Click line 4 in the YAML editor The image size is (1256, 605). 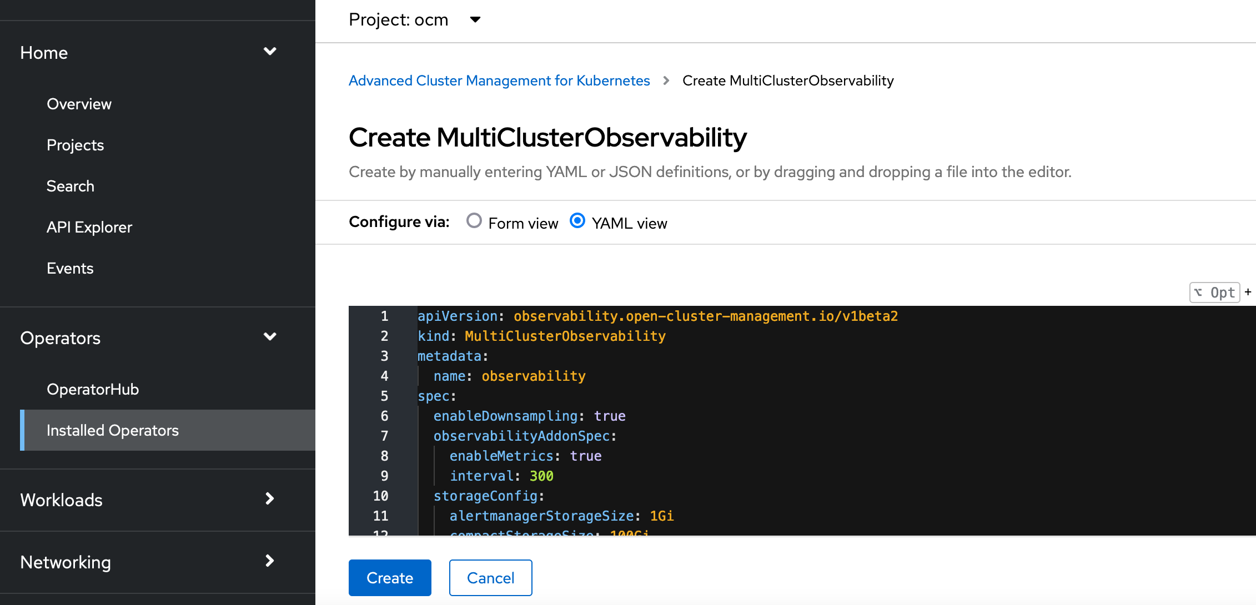point(509,376)
